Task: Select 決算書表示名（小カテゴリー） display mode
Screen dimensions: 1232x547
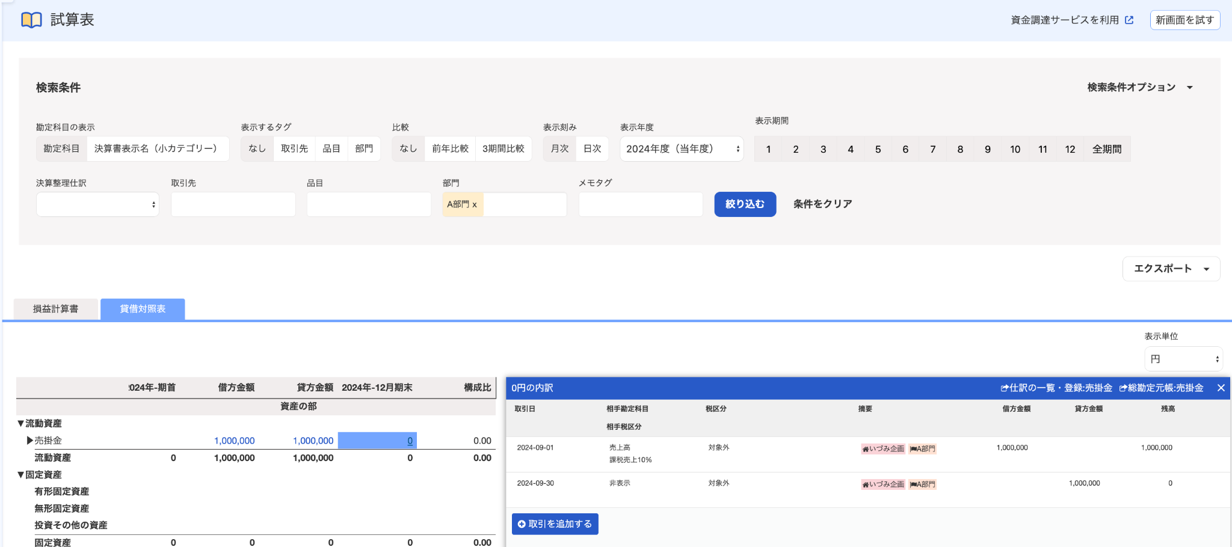Action: click(157, 148)
